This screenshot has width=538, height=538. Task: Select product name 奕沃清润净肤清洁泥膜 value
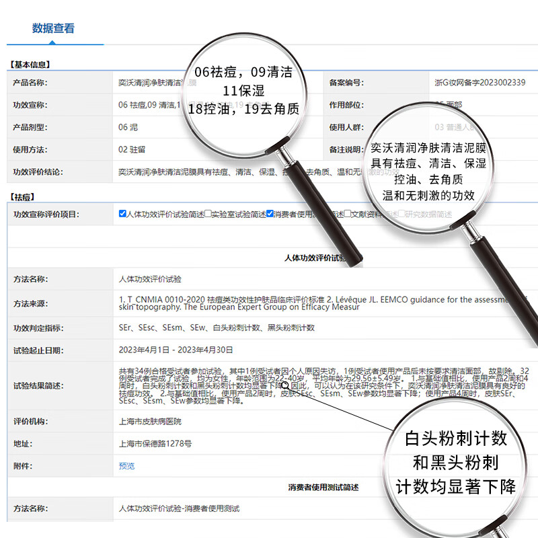157,83
